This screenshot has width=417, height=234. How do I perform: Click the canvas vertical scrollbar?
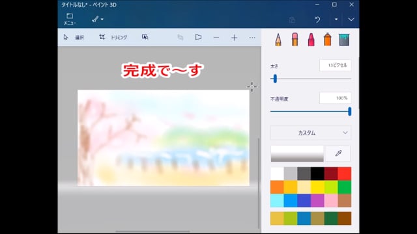[259, 183]
